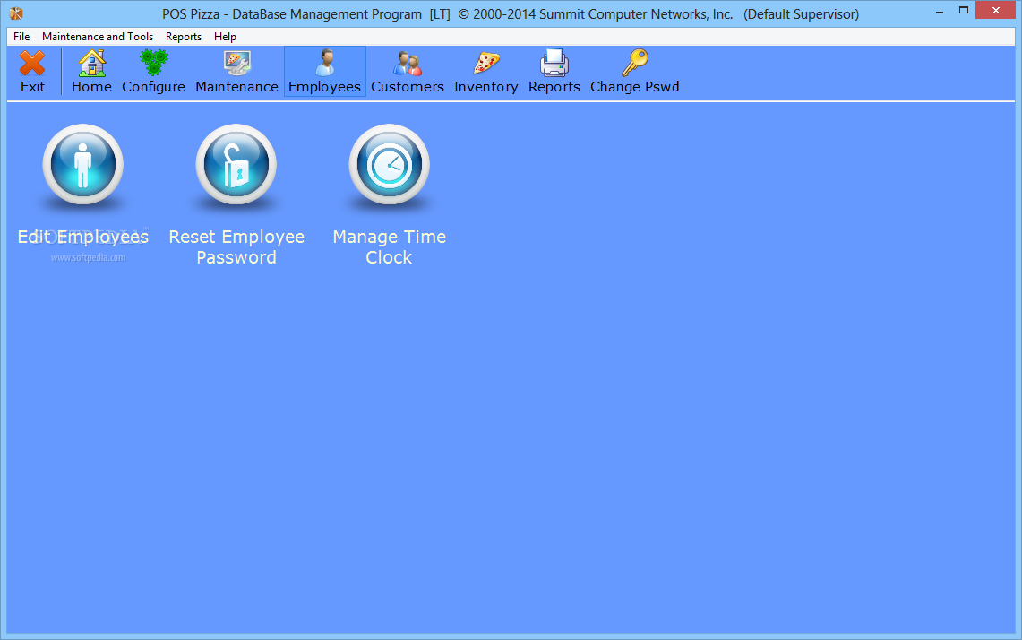Viewport: 1022px width, 640px height.
Task: Click the Reset Employee Password padlock icon
Action: pyautogui.click(x=236, y=165)
